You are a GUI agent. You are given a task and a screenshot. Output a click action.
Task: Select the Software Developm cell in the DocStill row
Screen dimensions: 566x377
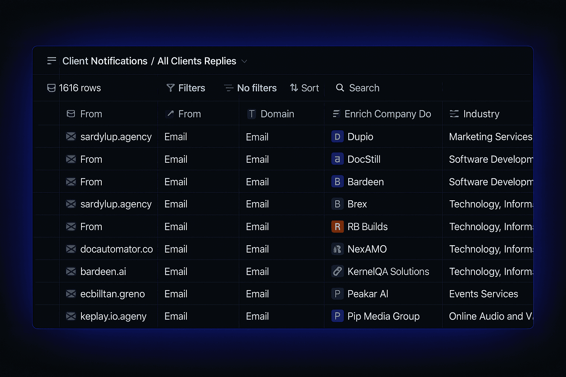point(491,159)
